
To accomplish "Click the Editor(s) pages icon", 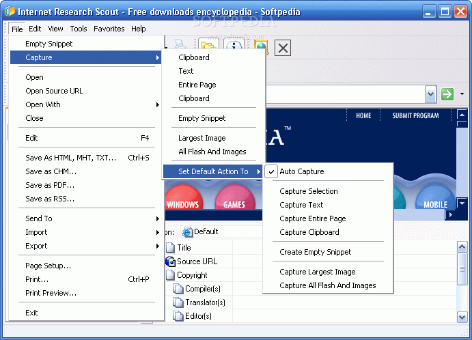I will 178,316.
